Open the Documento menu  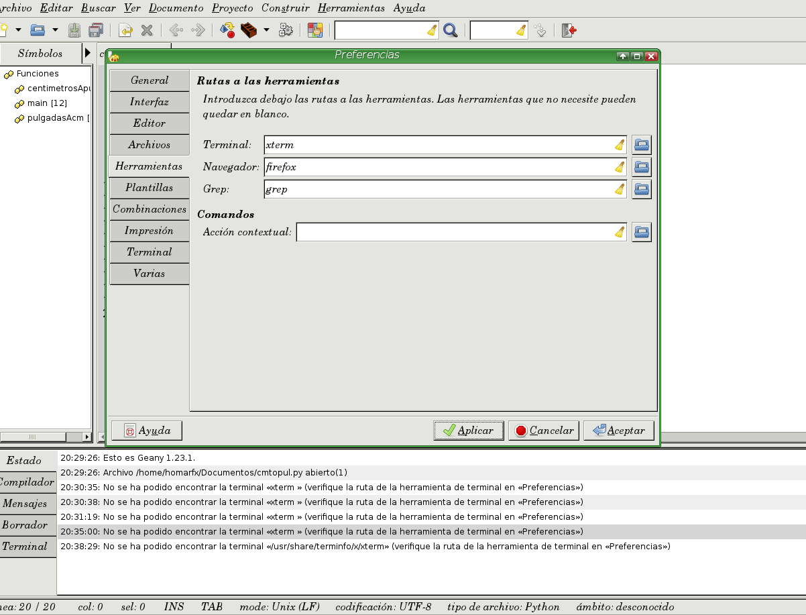click(176, 8)
